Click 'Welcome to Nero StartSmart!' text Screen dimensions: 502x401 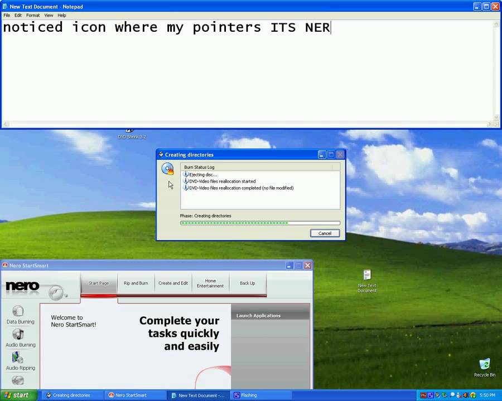pyautogui.click(x=74, y=321)
